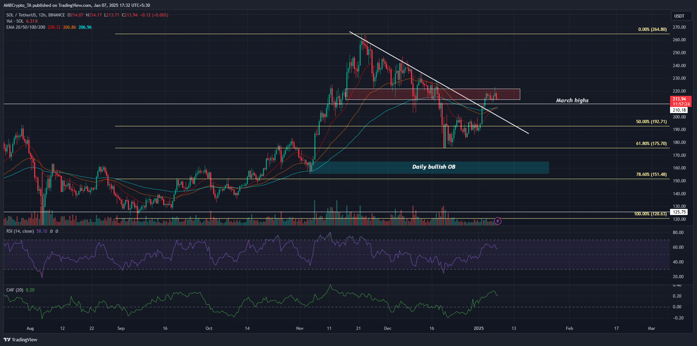Select the SOL / TetherUS symbol legend
Image resolution: width=697 pixels, height=346 pixels.
click(x=36, y=15)
